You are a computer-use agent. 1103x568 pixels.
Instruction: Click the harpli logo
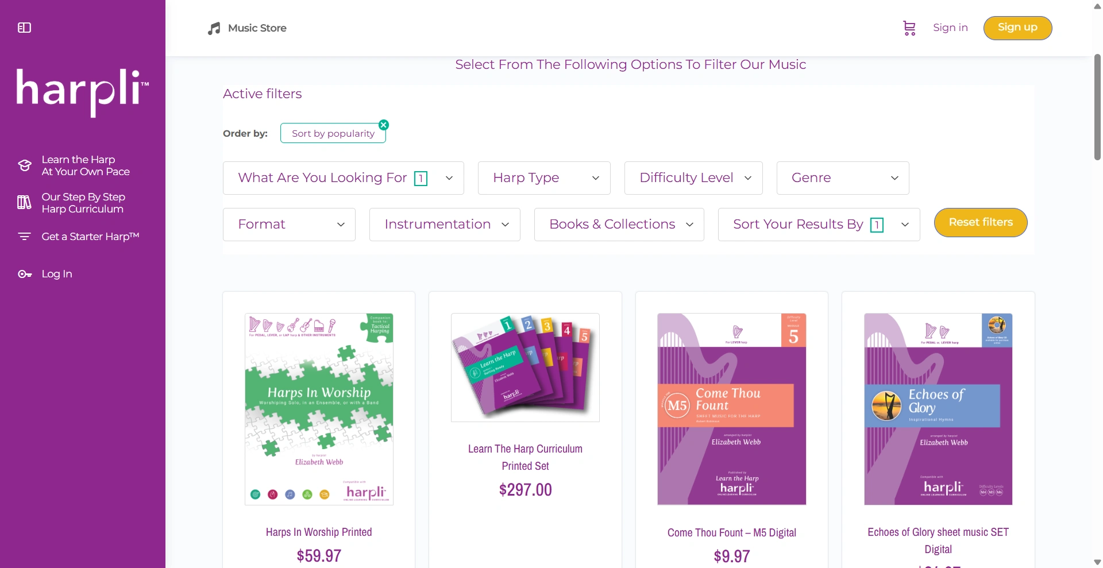82,92
